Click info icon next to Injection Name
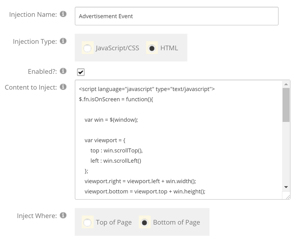294x239 pixels. 63,14
